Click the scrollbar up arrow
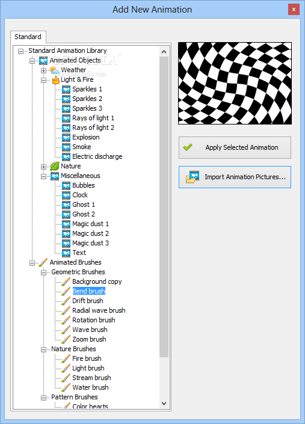 pos(164,52)
